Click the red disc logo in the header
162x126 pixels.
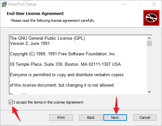pos(151,18)
